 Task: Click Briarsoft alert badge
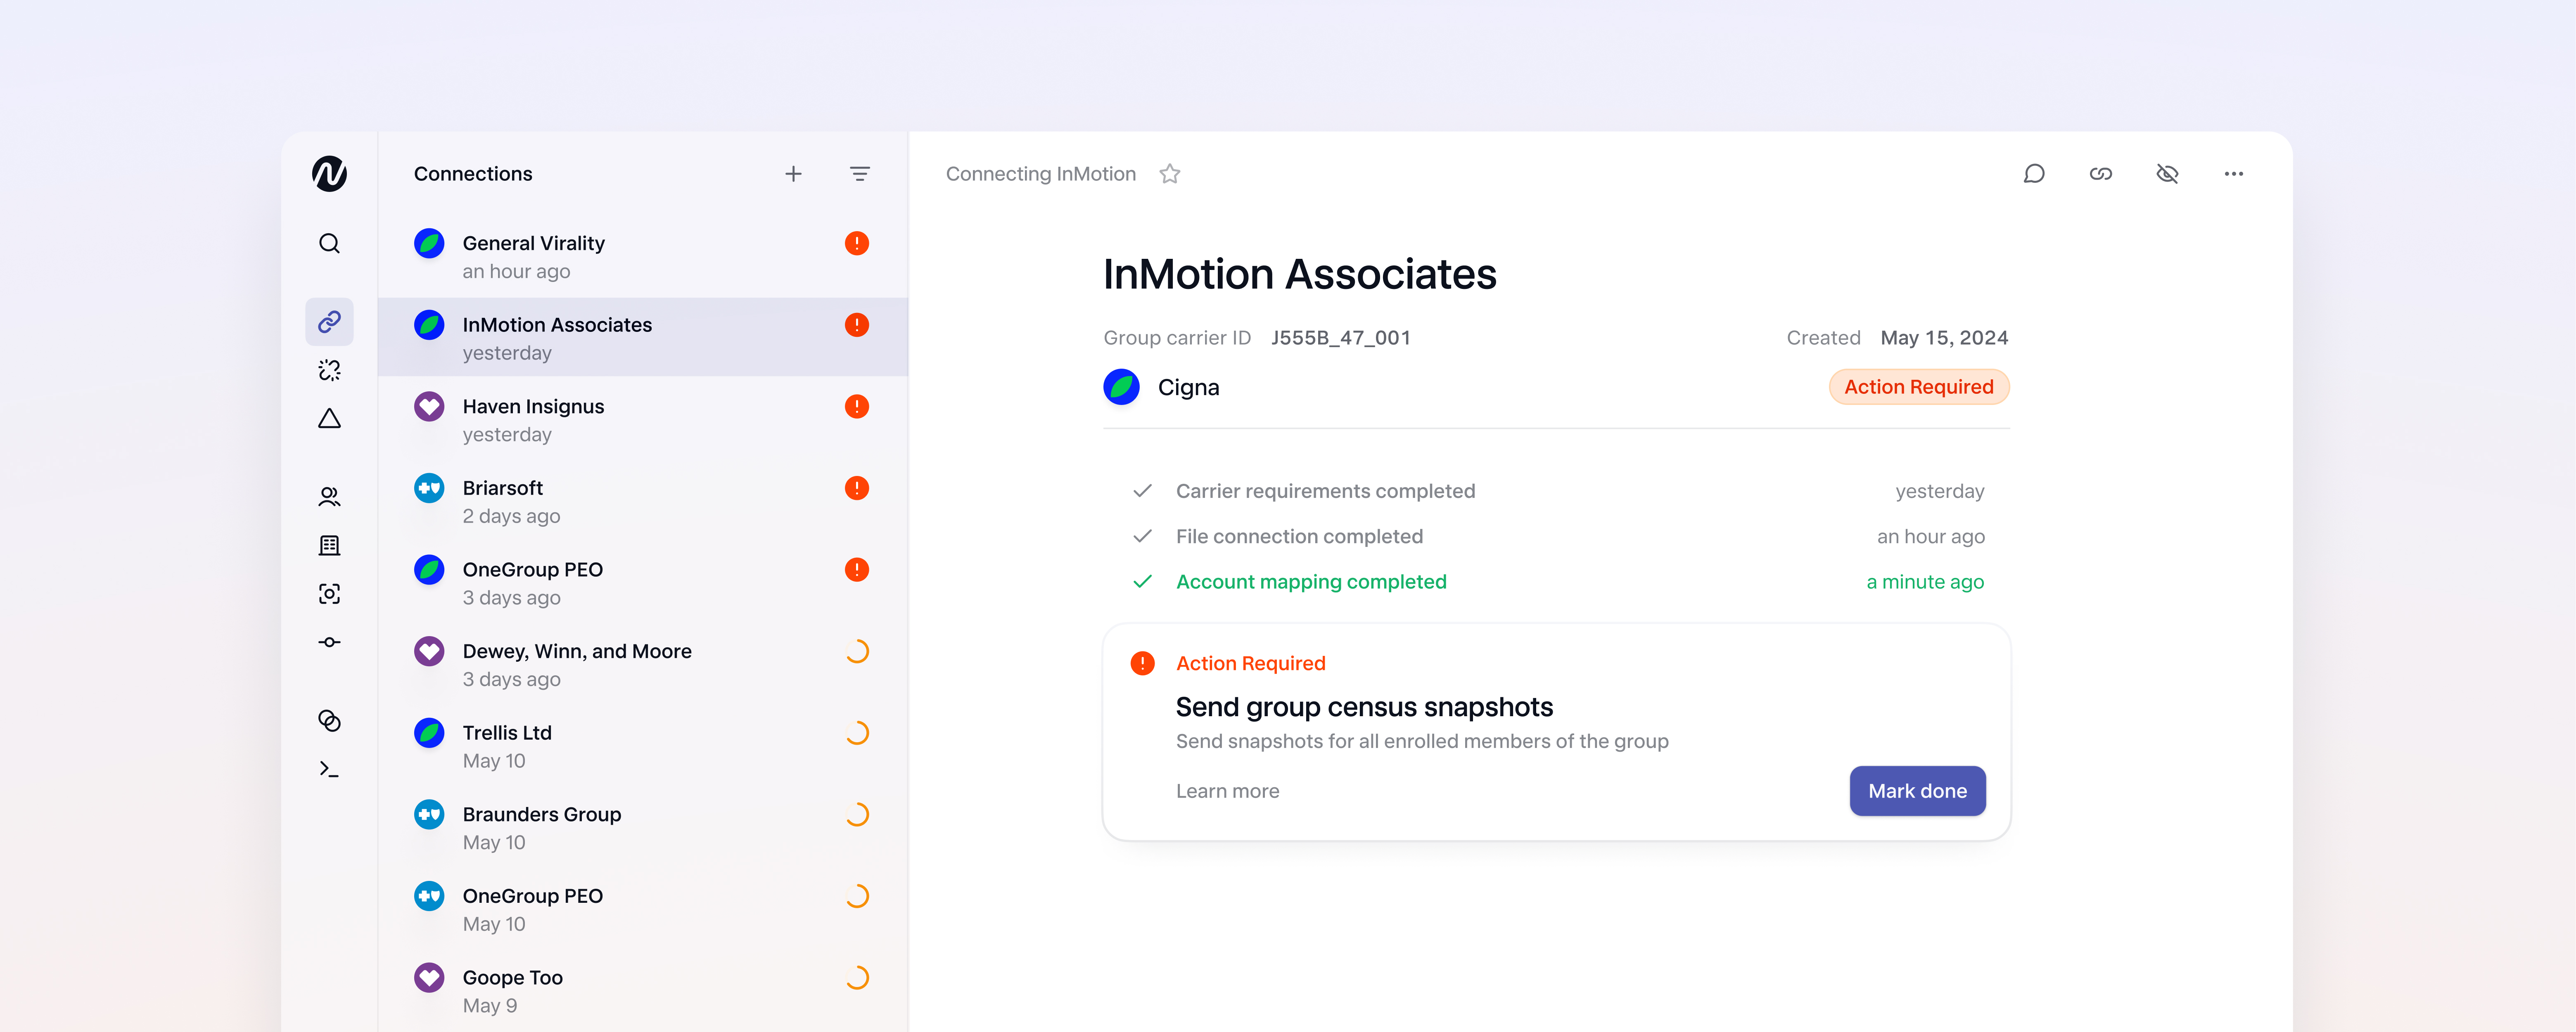tap(857, 488)
